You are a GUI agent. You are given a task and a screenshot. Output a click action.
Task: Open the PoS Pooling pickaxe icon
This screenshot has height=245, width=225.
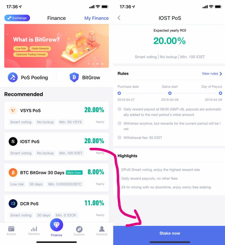pyautogui.click(x=13, y=77)
